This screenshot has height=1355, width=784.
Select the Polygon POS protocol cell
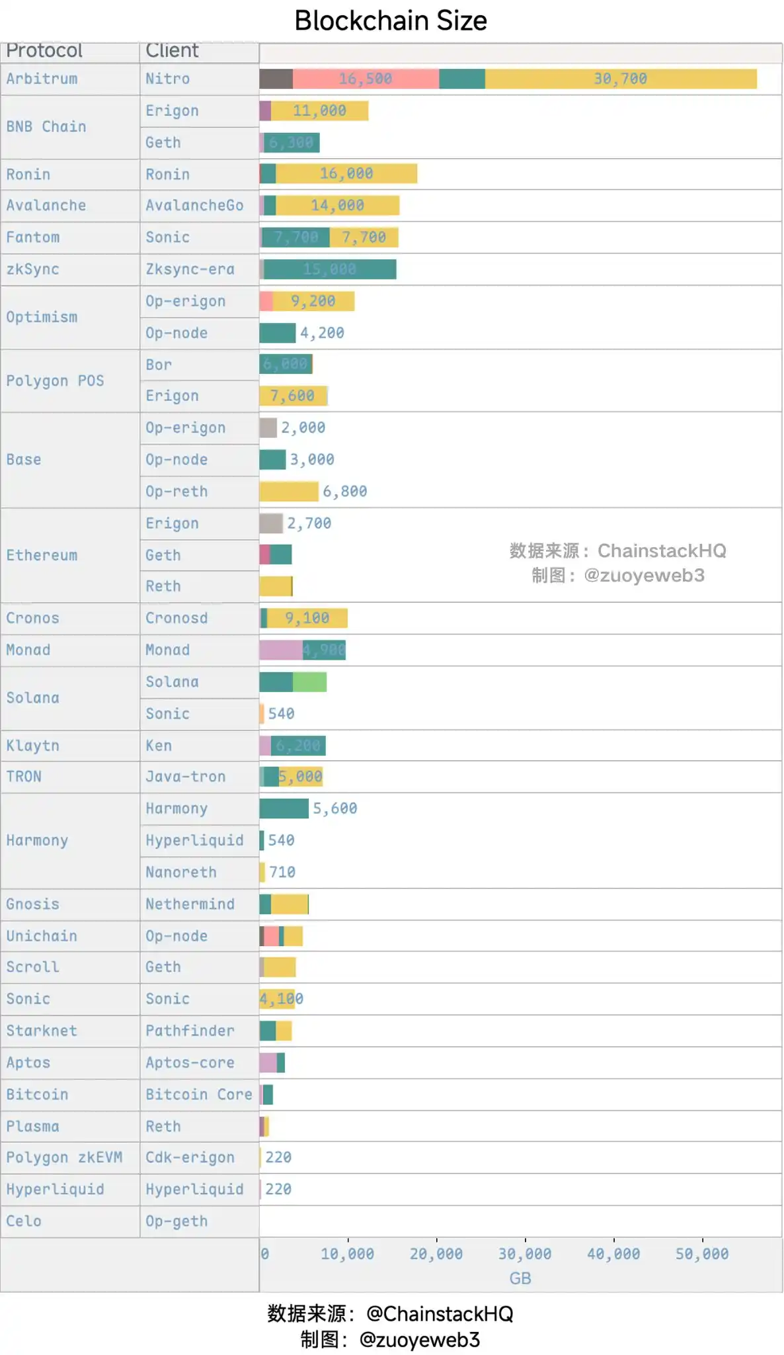click(x=55, y=381)
